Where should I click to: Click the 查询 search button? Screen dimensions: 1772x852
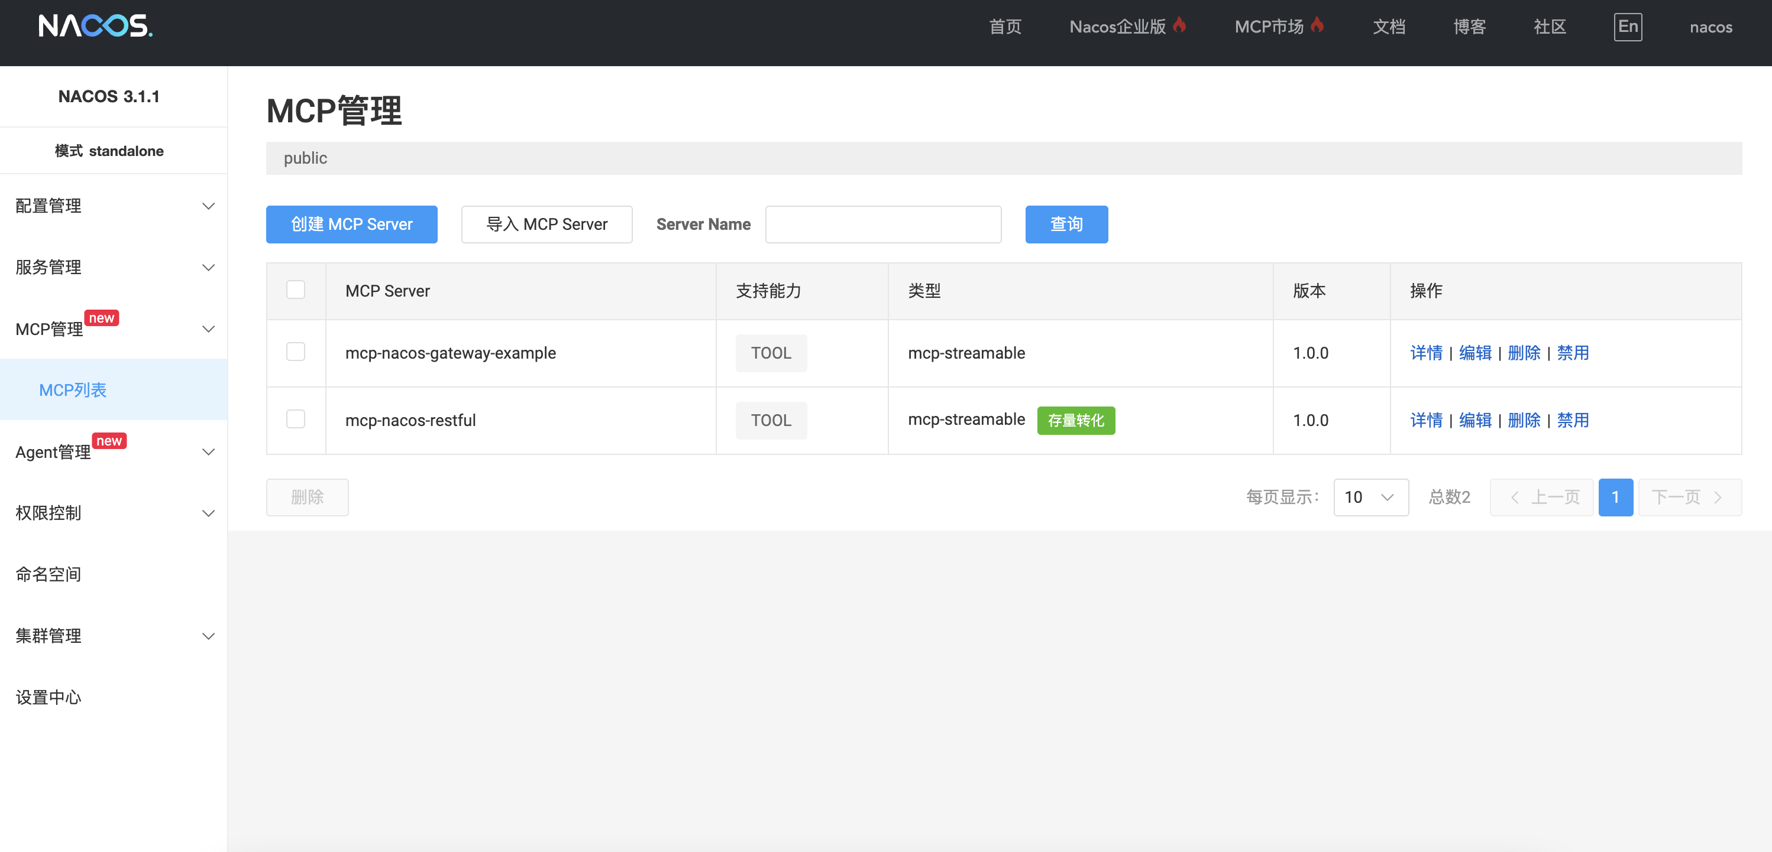click(x=1066, y=224)
